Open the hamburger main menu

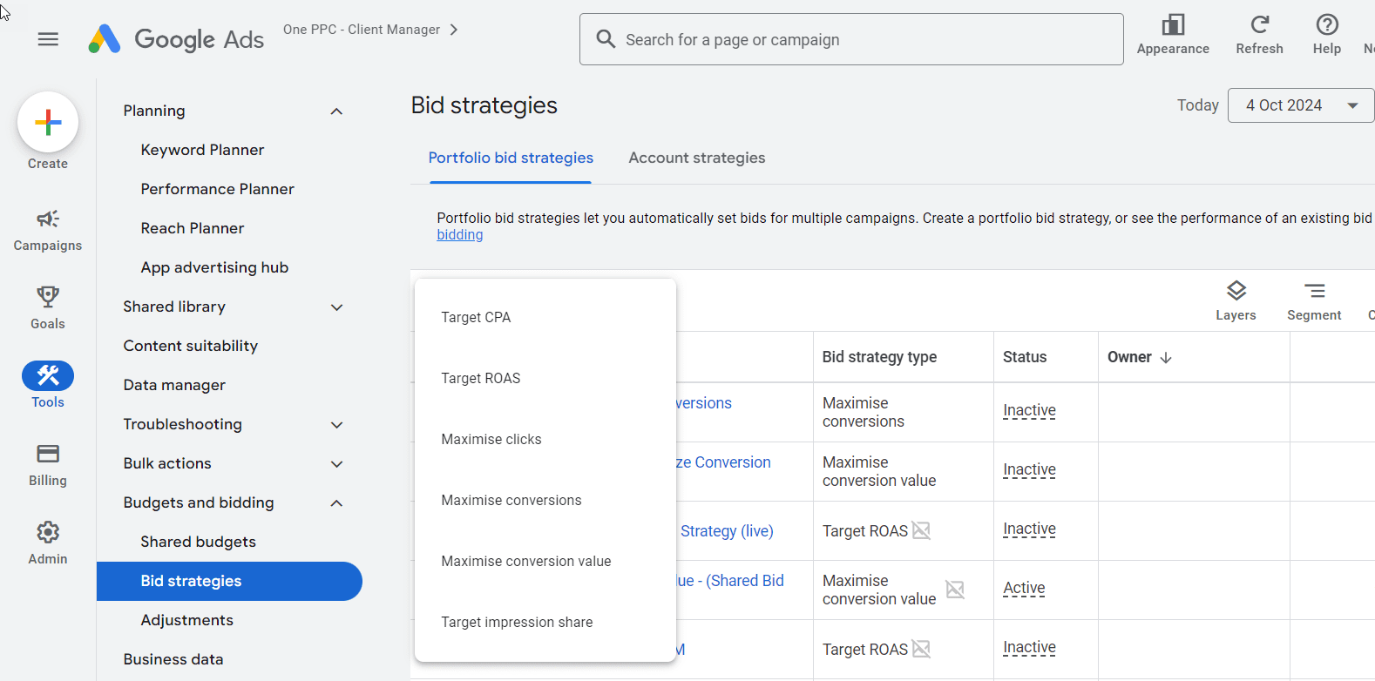pyautogui.click(x=48, y=39)
